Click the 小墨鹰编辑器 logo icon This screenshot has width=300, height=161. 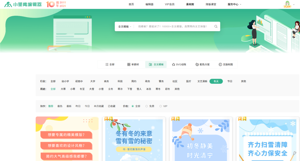coord(7,4)
